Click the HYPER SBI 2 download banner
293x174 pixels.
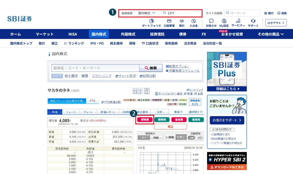coord(227,161)
